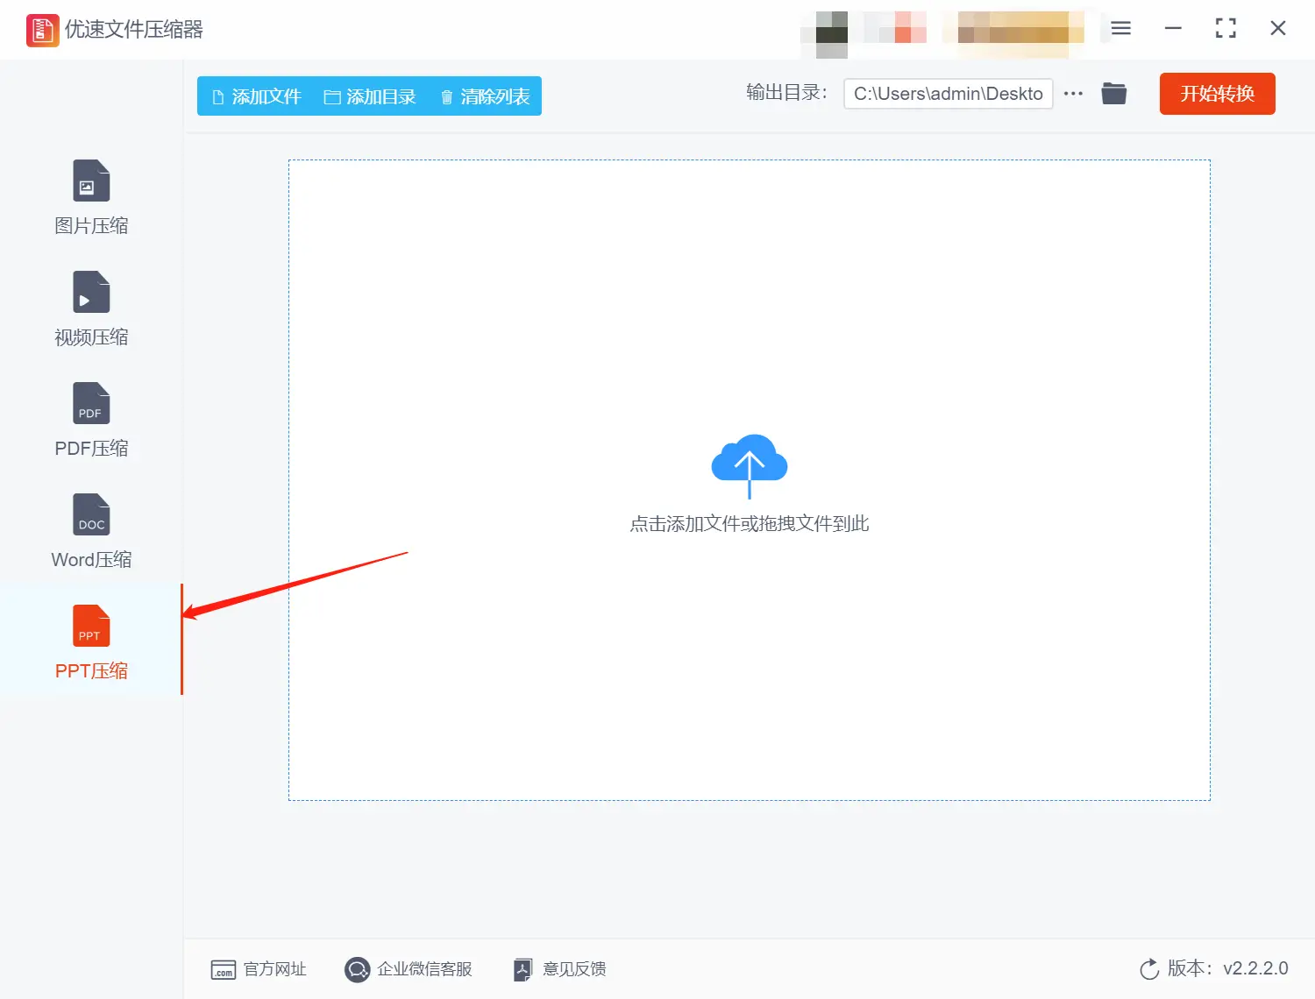Click the 企业微信客服 customer service icon

tap(357, 969)
